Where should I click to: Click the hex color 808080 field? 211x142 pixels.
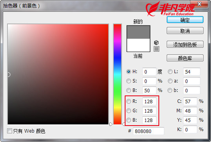(149, 131)
